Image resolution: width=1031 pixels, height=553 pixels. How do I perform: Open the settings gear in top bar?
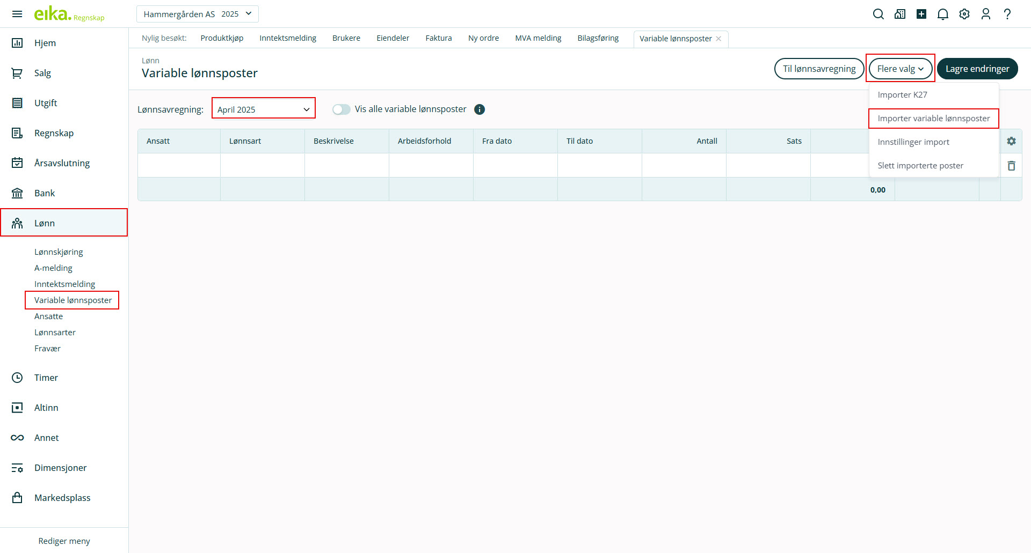(964, 14)
